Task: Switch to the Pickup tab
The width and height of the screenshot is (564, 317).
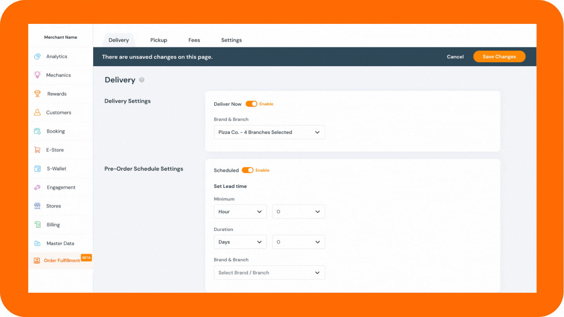Action: coord(159,40)
